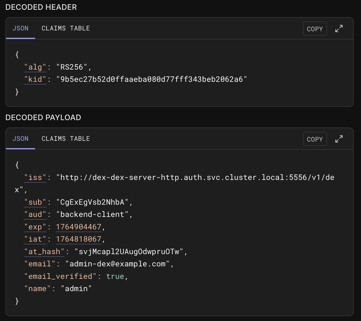Switch to Claims Table view for the payload

coord(66,139)
